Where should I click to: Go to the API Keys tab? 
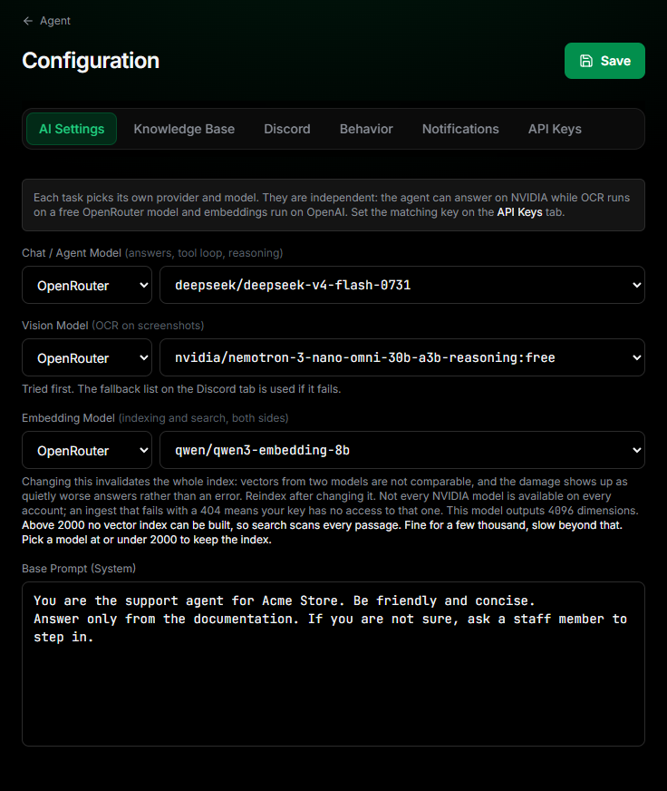[555, 129]
